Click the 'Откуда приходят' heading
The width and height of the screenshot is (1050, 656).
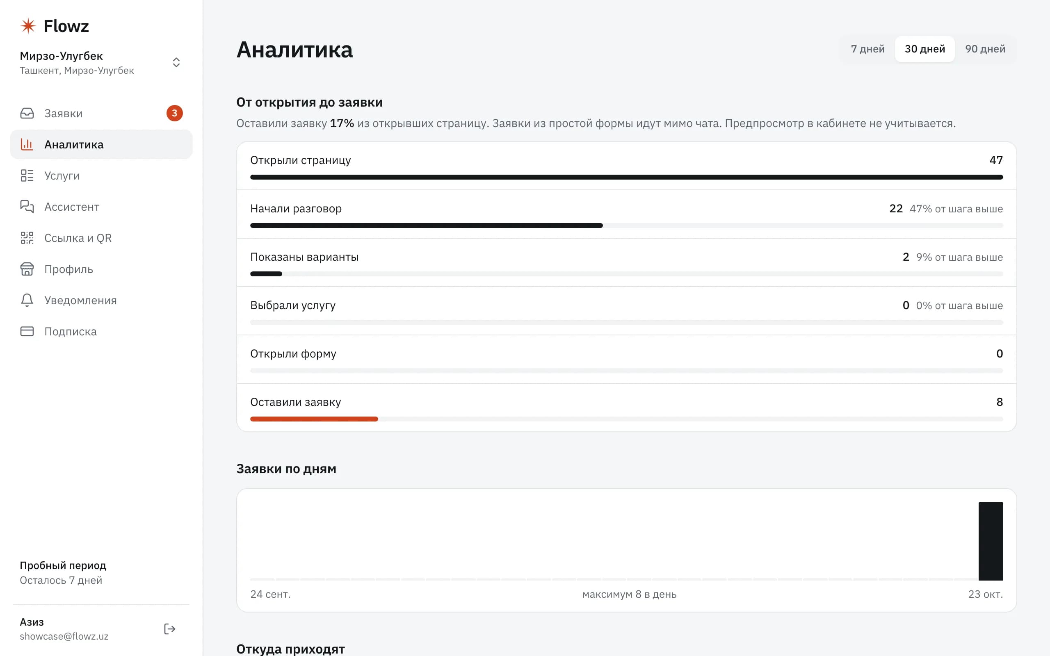pyautogui.click(x=291, y=649)
